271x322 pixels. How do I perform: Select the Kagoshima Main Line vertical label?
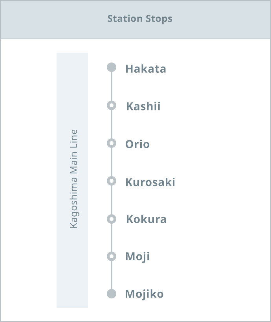(x=74, y=179)
